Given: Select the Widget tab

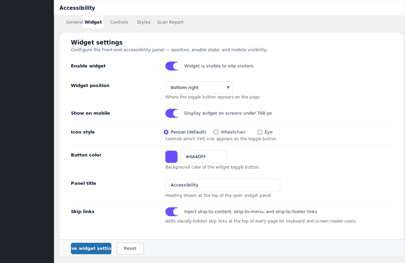Looking at the screenshot, I should click(93, 22).
